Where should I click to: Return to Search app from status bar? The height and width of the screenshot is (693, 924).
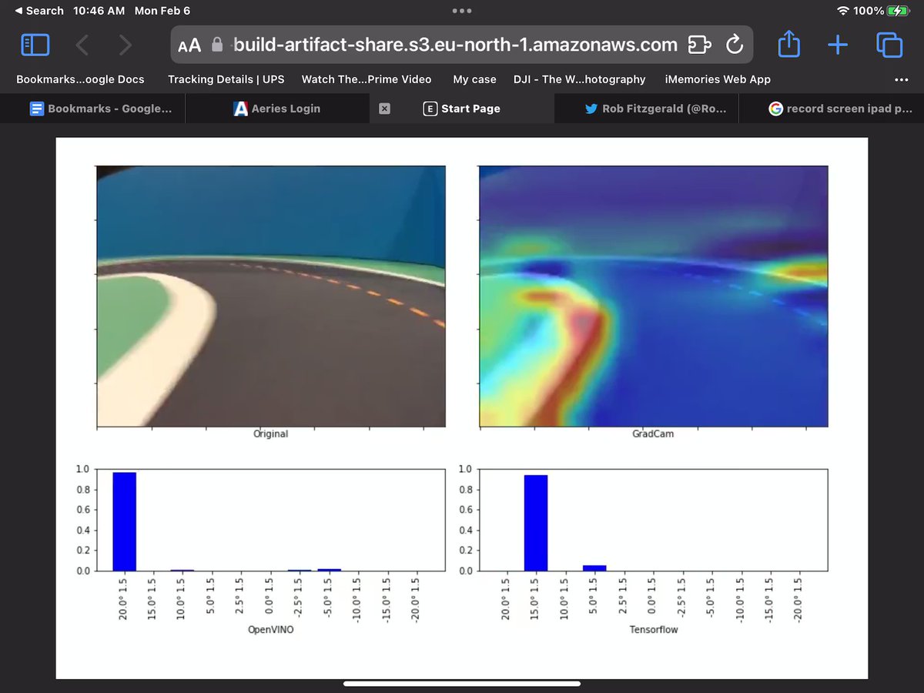click(x=39, y=11)
